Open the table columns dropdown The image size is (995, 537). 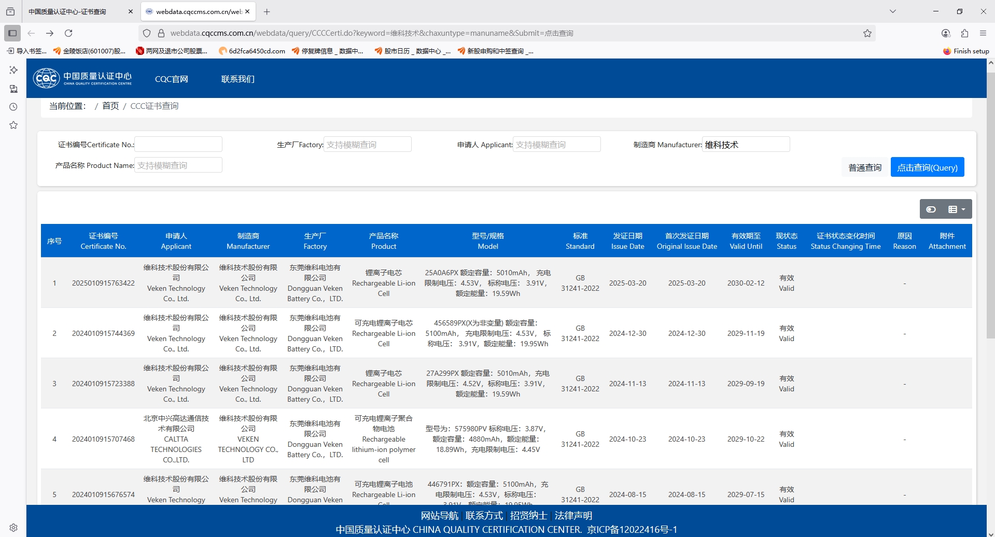[x=957, y=209]
